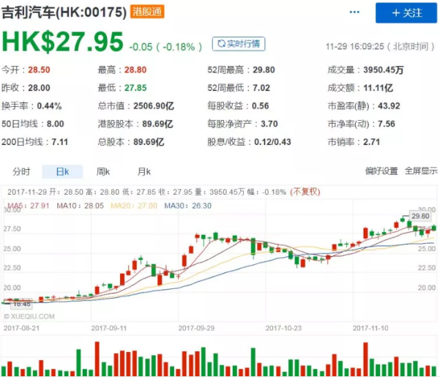Click the 52周最低 value 7.02
440x377 pixels.
coord(261,88)
